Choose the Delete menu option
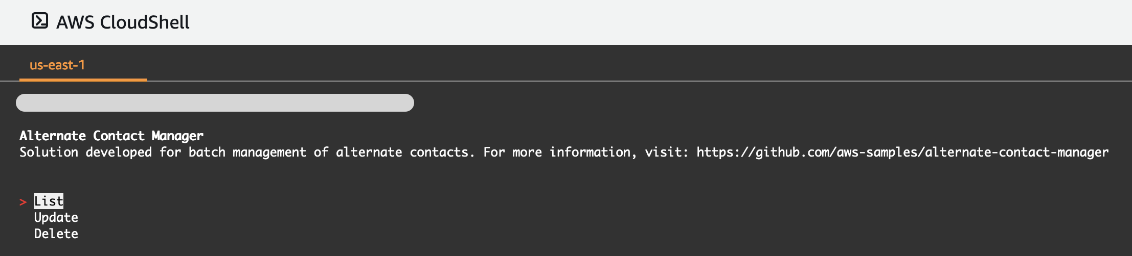 tap(56, 234)
